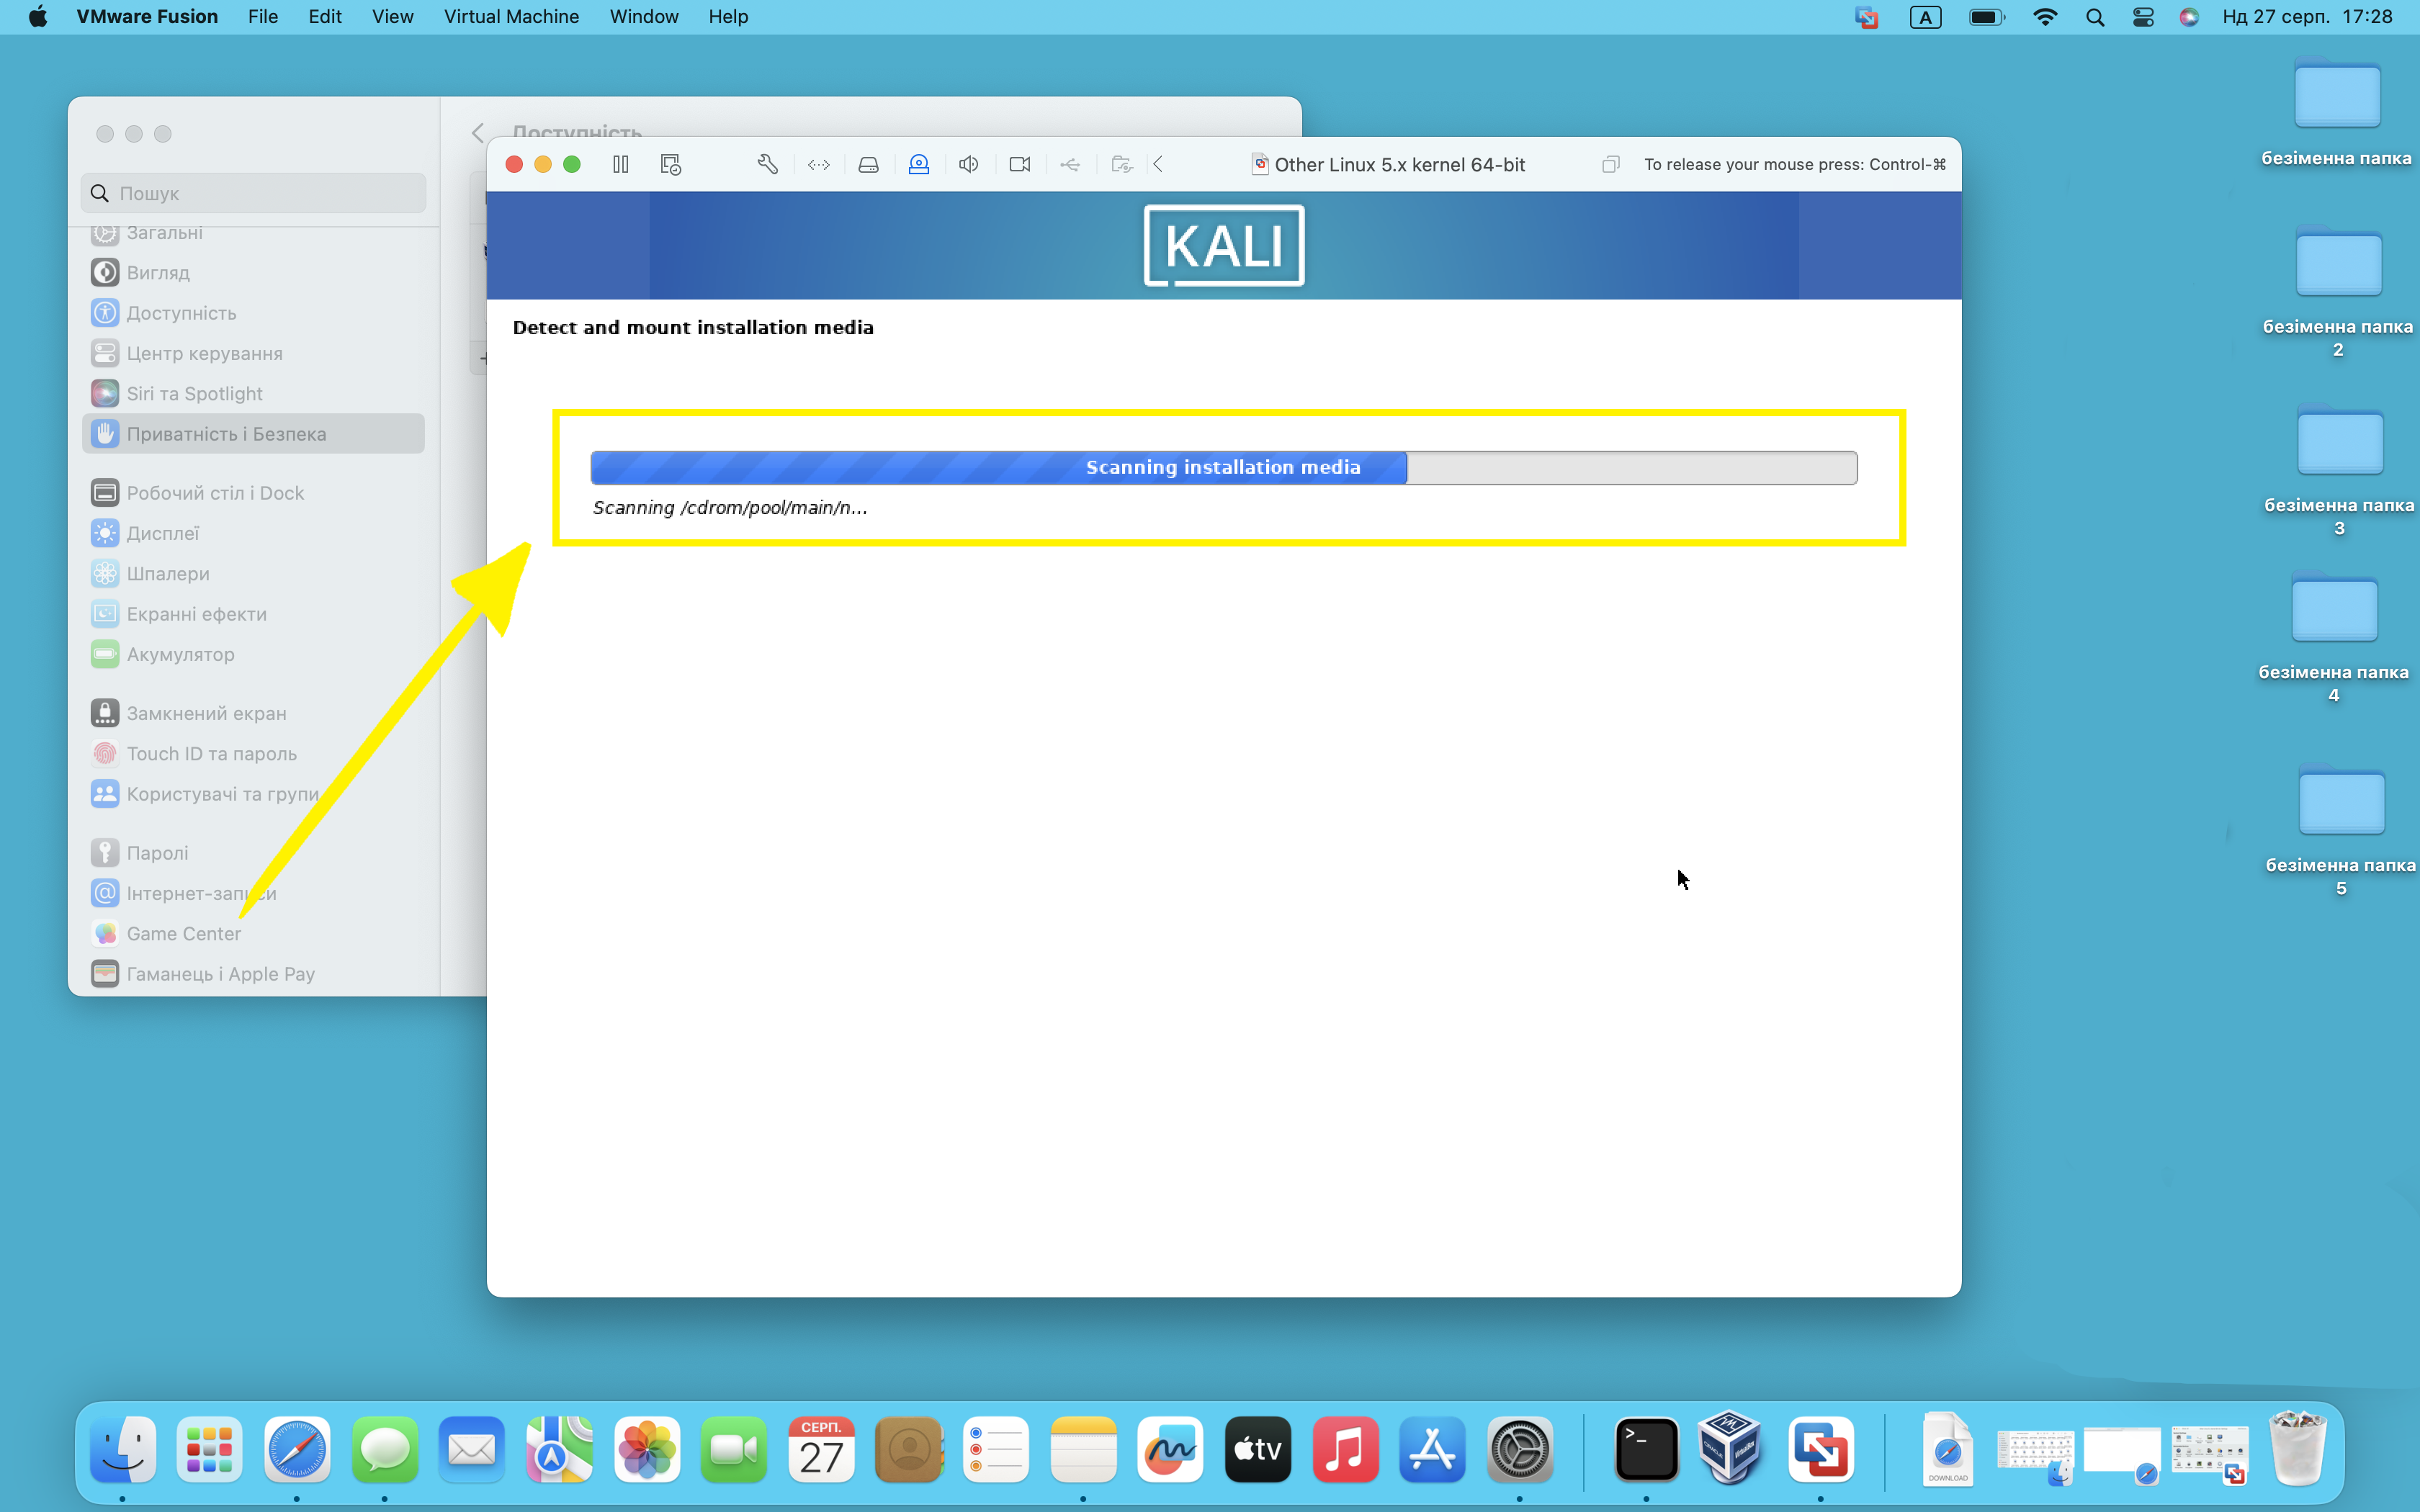The height and width of the screenshot is (1512, 2420).
Task: Open Messages from the Dock
Action: 384,1449
